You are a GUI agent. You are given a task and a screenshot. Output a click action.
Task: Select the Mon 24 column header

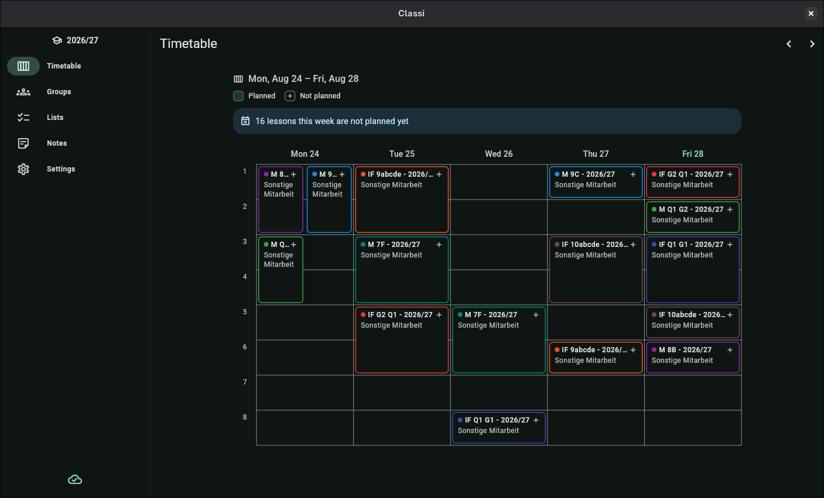click(x=305, y=154)
